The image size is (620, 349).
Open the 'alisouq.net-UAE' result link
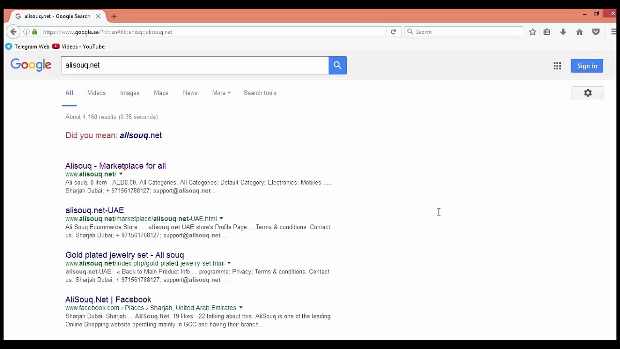pyautogui.click(x=94, y=210)
